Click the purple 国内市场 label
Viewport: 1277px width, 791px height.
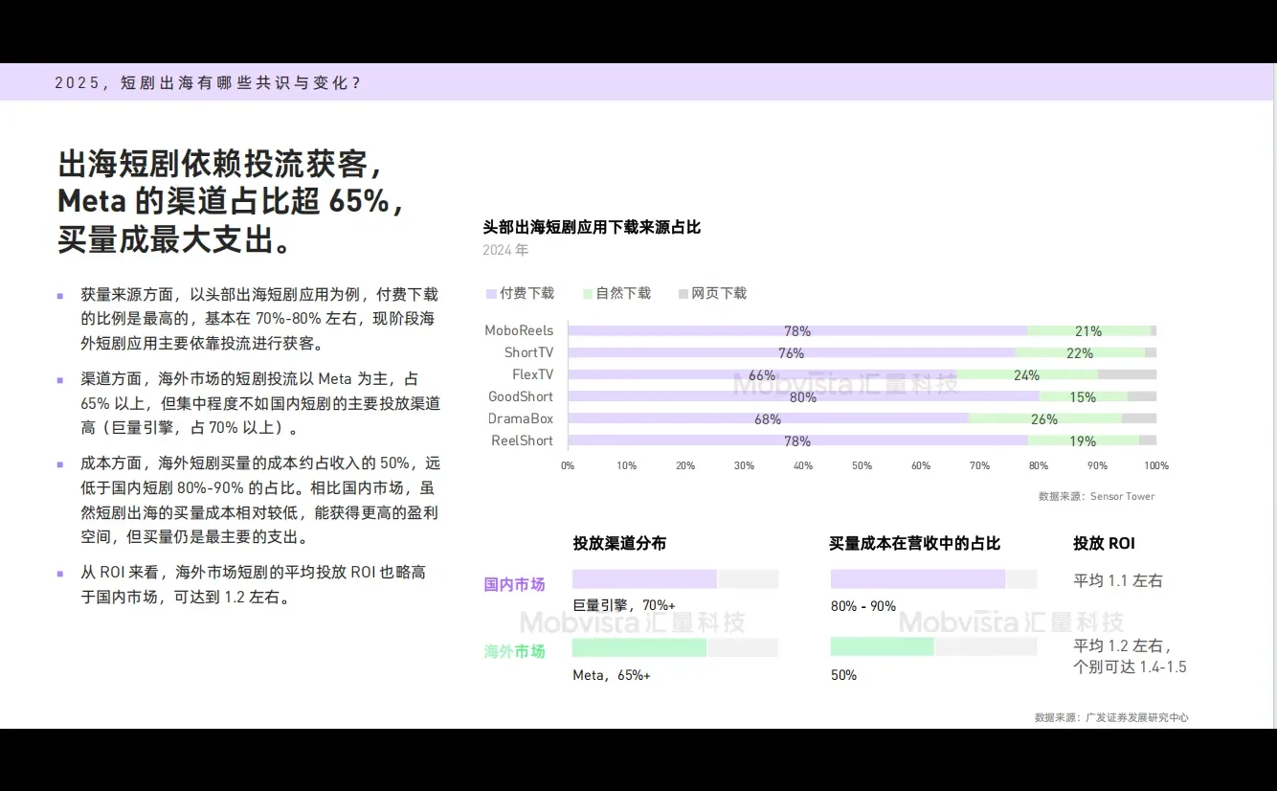point(514,583)
